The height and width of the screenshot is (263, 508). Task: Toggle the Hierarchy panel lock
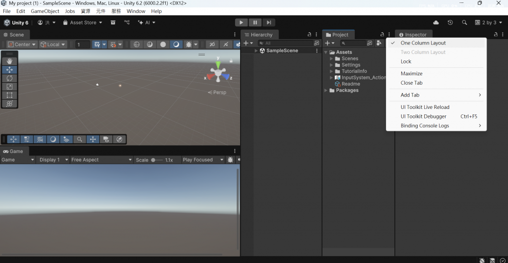[x=310, y=34]
